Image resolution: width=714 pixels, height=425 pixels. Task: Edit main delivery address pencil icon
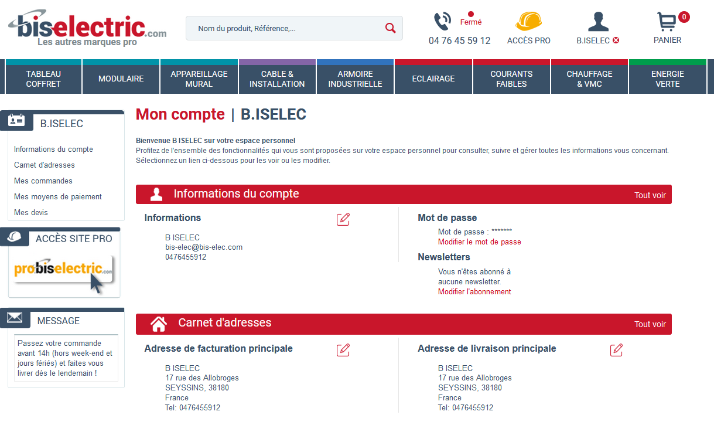[616, 350]
